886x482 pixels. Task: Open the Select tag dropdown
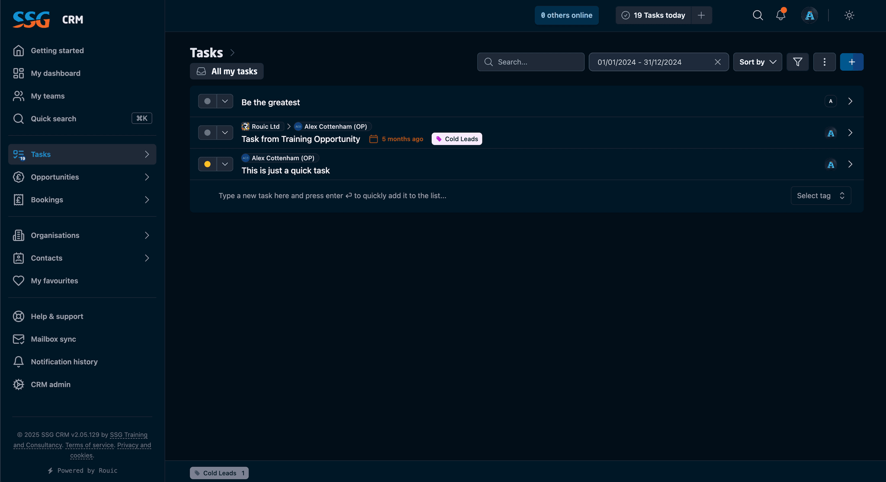(x=820, y=195)
